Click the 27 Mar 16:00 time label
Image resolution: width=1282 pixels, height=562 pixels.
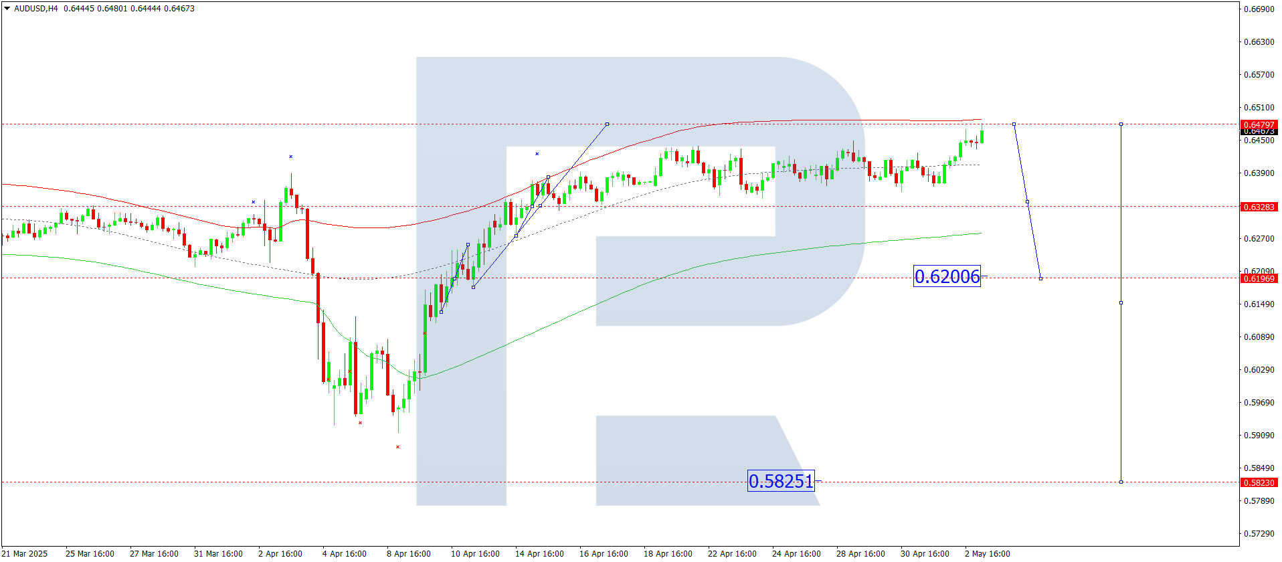point(154,554)
